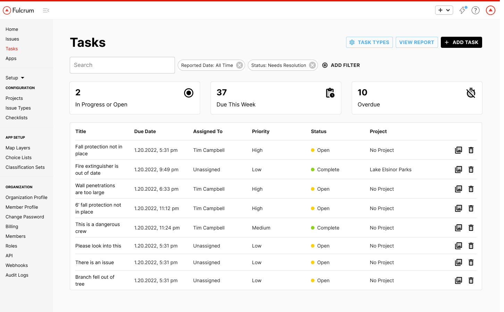Image resolution: width=504 pixels, height=312 pixels.
Task: Click the ADD TASK button
Action: [461, 42]
